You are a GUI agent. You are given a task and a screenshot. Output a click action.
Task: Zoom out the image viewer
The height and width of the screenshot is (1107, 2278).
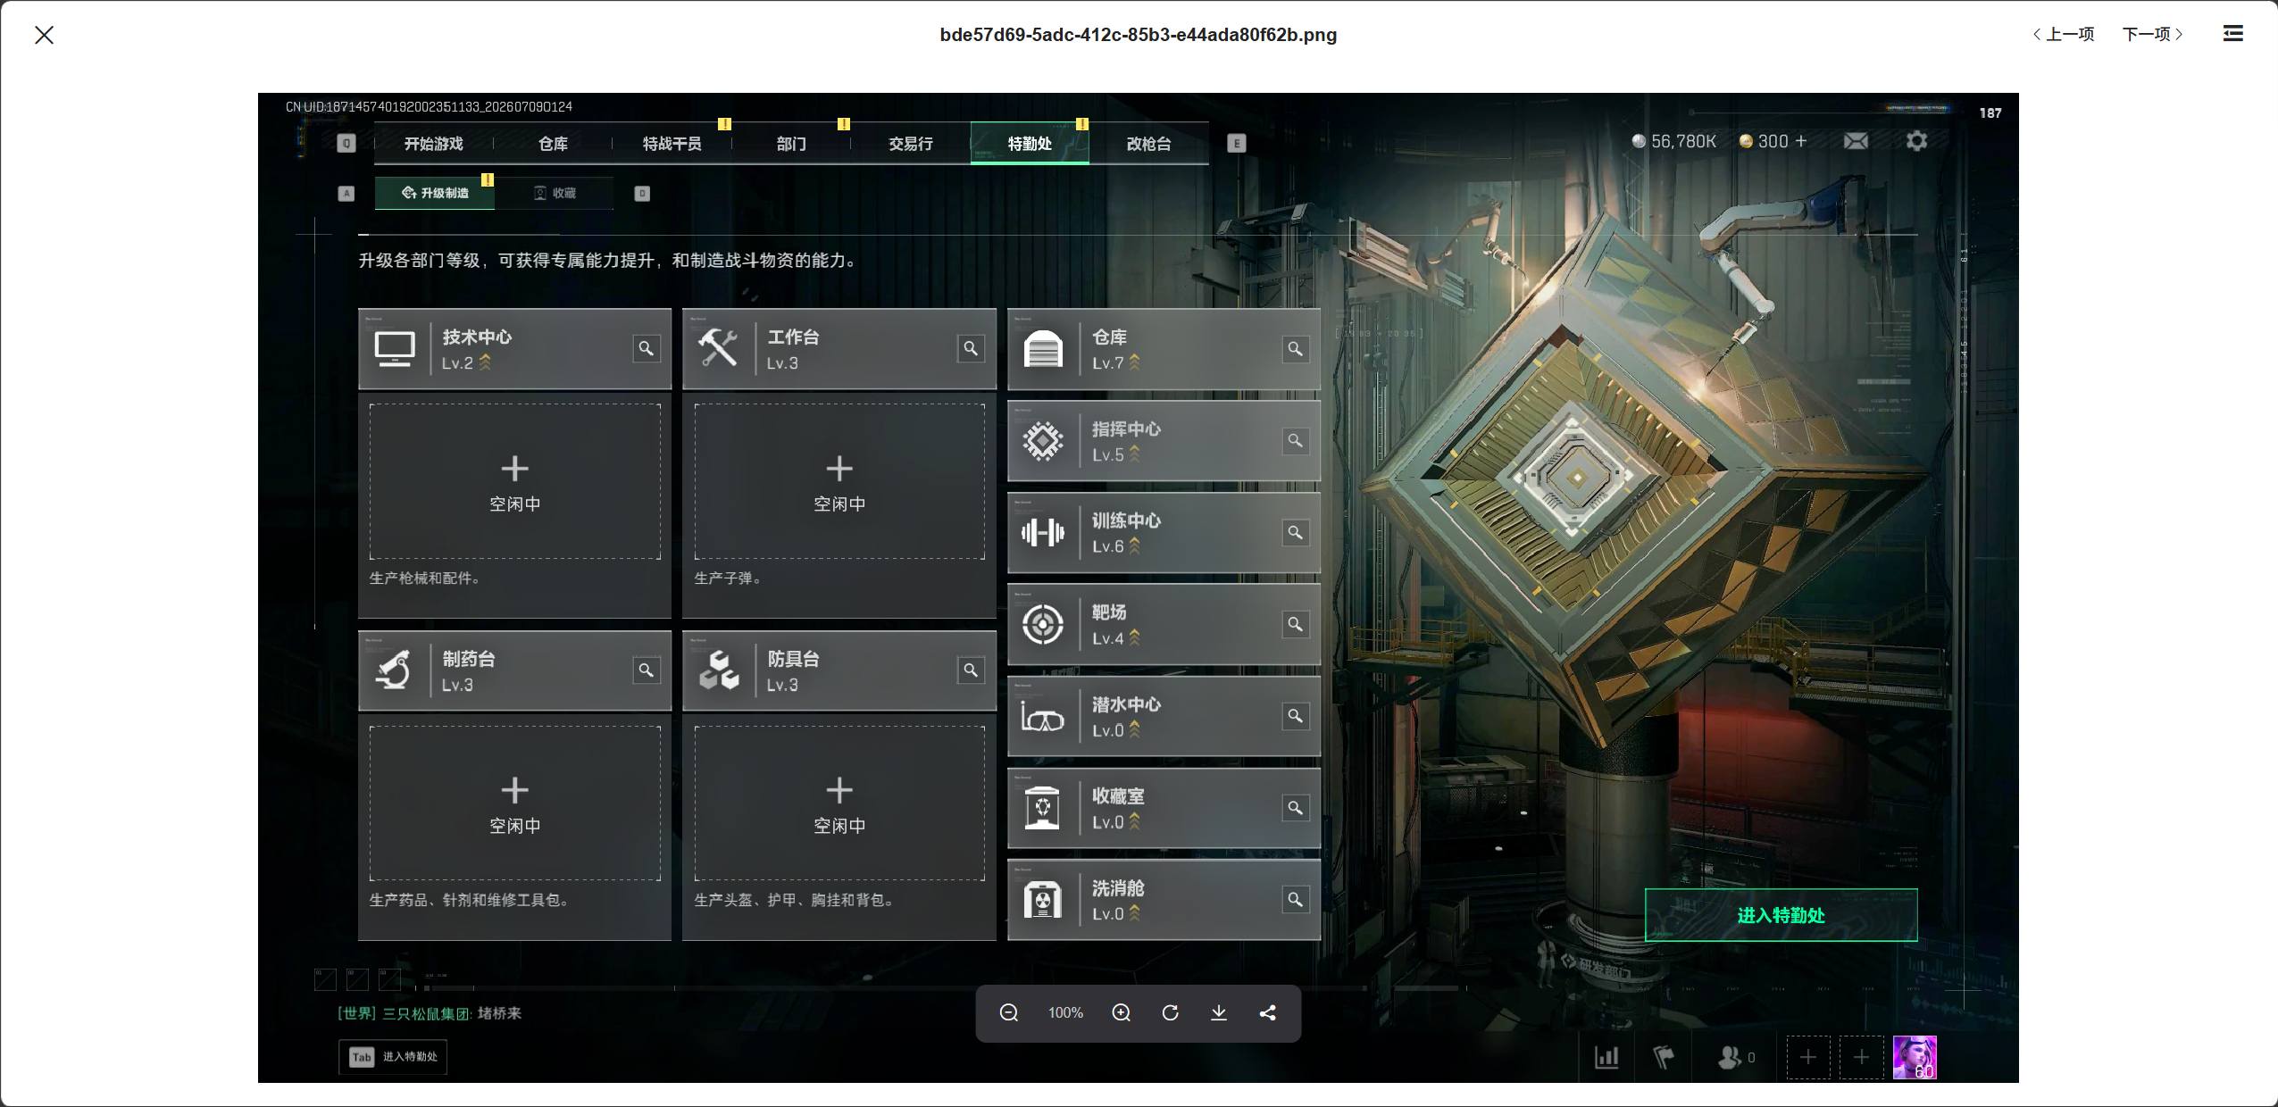[1008, 1012]
